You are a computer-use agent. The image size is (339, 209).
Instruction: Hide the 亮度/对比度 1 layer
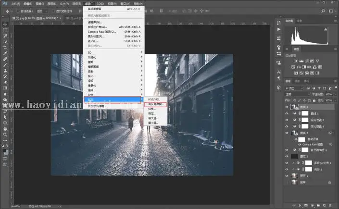(x=287, y=163)
